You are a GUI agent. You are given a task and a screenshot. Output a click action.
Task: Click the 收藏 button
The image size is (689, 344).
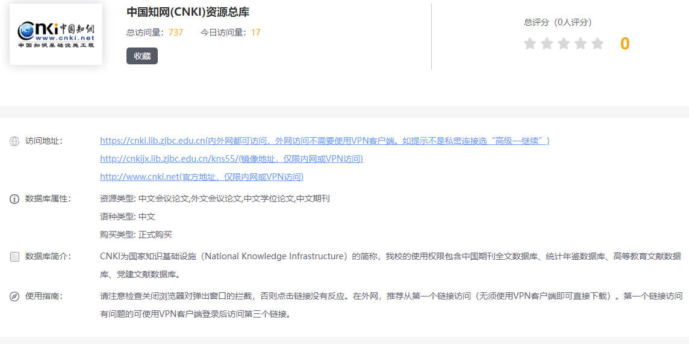[x=142, y=56]
